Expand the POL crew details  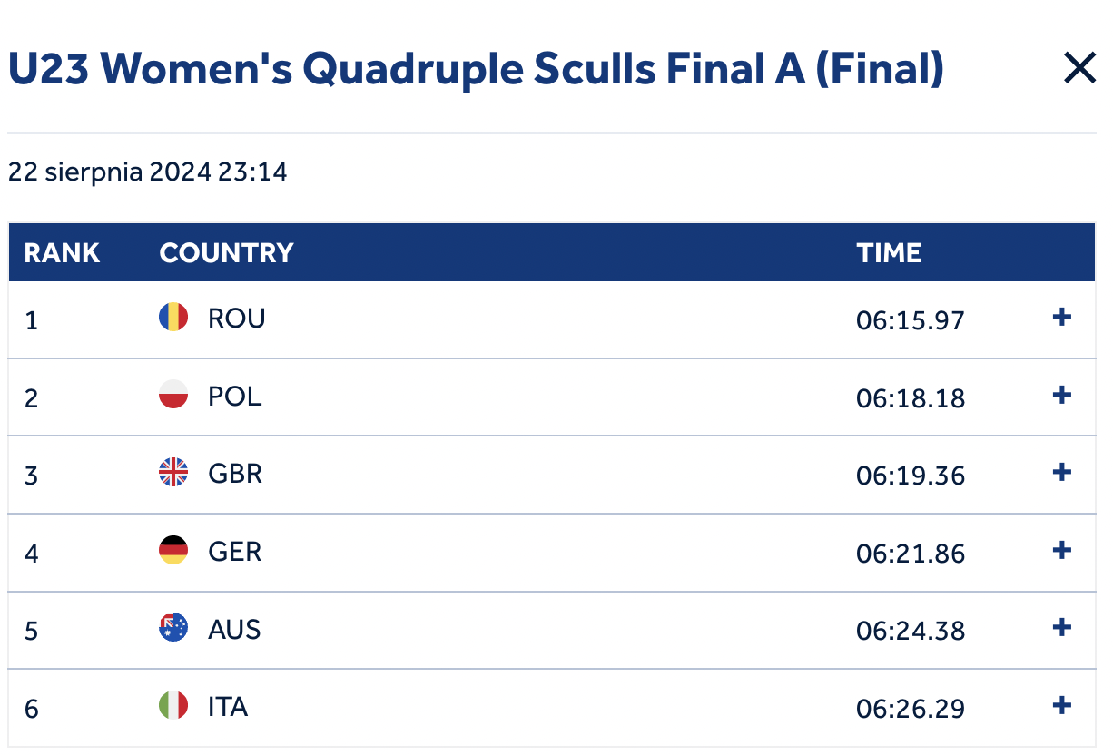1061,396
